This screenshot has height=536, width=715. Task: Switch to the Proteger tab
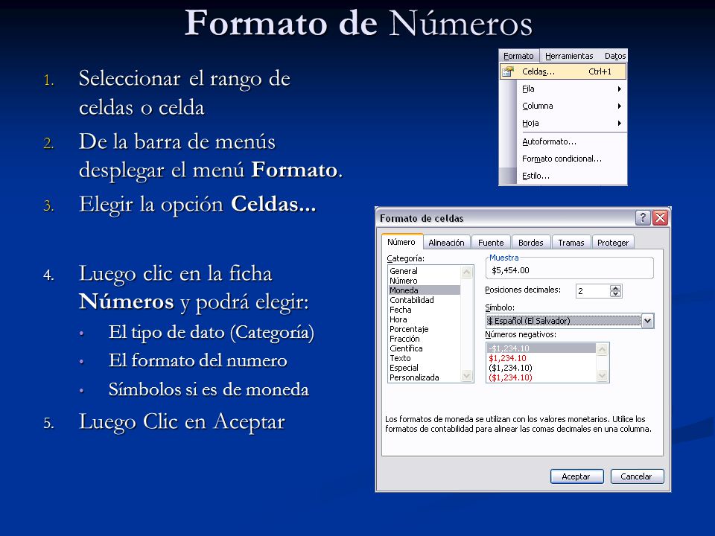(613, 243)
